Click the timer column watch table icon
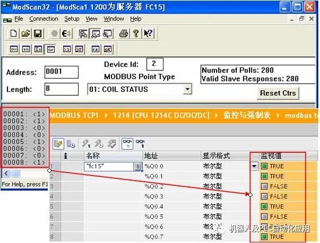Viewport: 320px width, 243px height. [70, 144]
